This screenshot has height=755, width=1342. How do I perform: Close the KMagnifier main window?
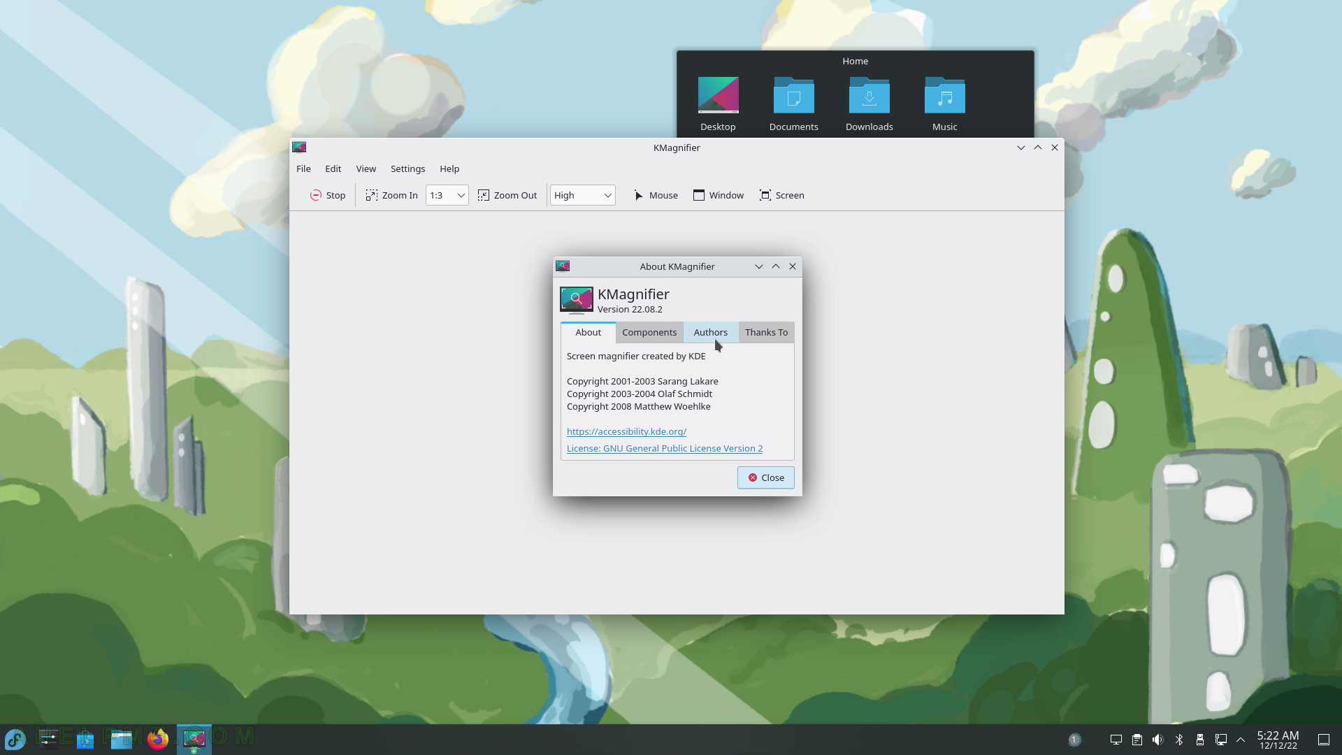(x=1054, y=148)
